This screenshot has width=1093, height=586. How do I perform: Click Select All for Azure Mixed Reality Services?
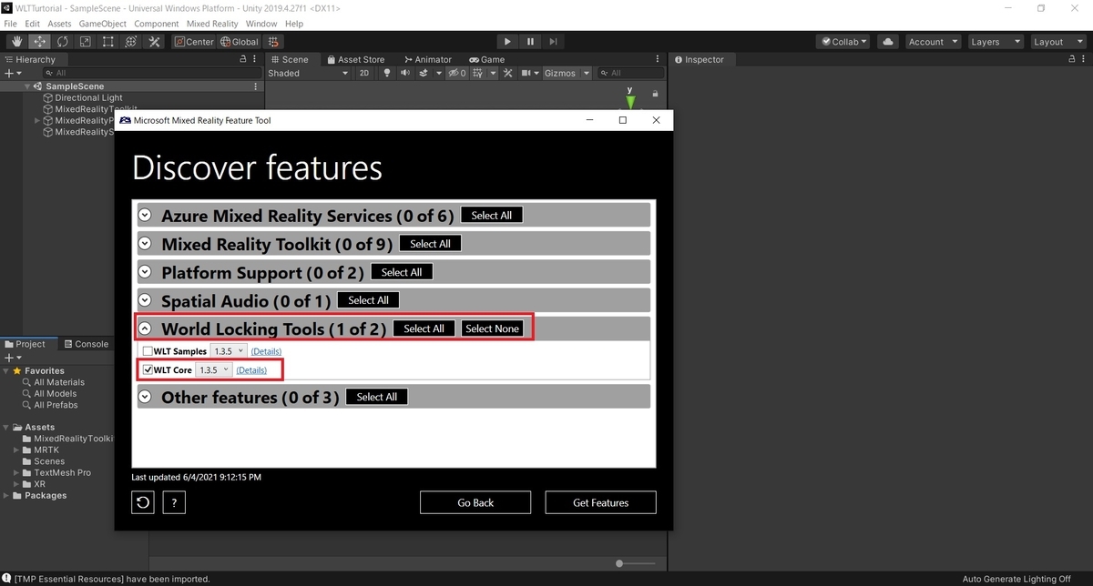[x=492, y=216]
